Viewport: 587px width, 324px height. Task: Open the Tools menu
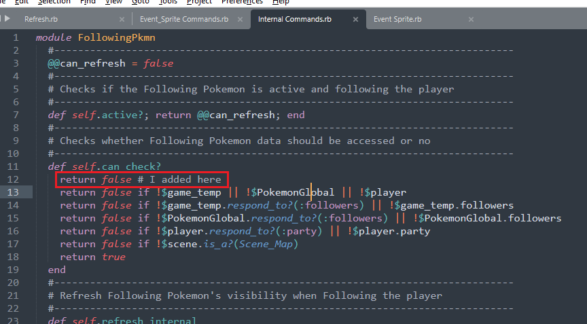click(168, 2)
